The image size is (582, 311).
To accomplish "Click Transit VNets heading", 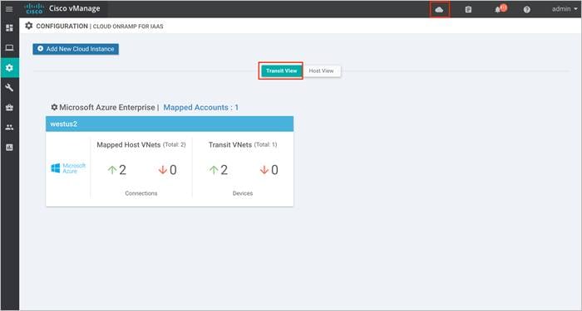I will pos(230,145).
